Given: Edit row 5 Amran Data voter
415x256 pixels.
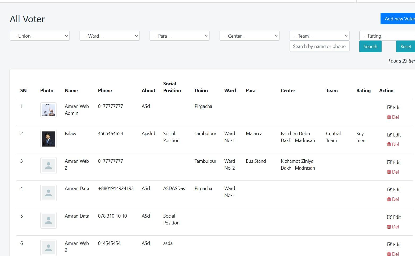Looking at the screenshot, I should click(x=394, y=217).
